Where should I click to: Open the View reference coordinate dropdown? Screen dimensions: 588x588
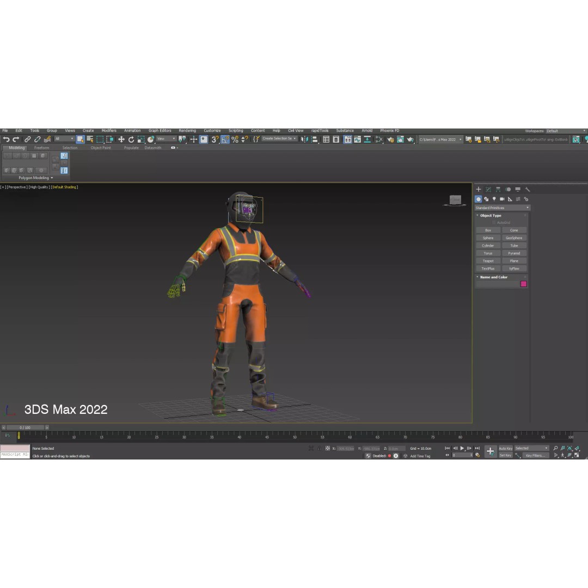166,139
